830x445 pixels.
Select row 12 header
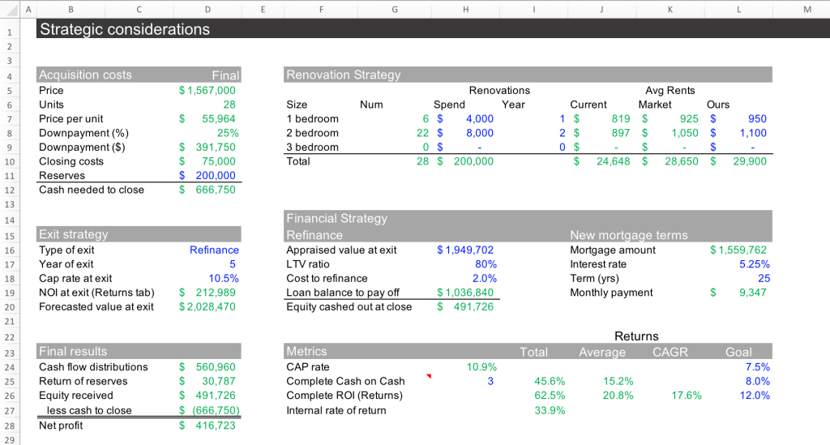(8, 190)
